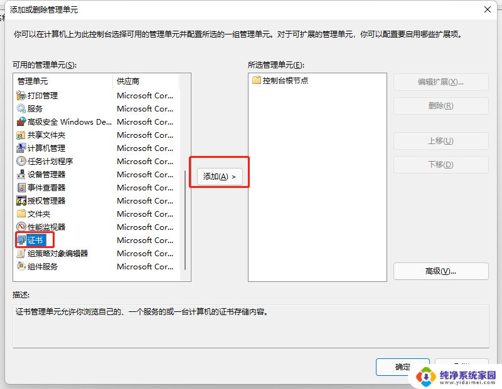Click the 下移(D) button

441,164
